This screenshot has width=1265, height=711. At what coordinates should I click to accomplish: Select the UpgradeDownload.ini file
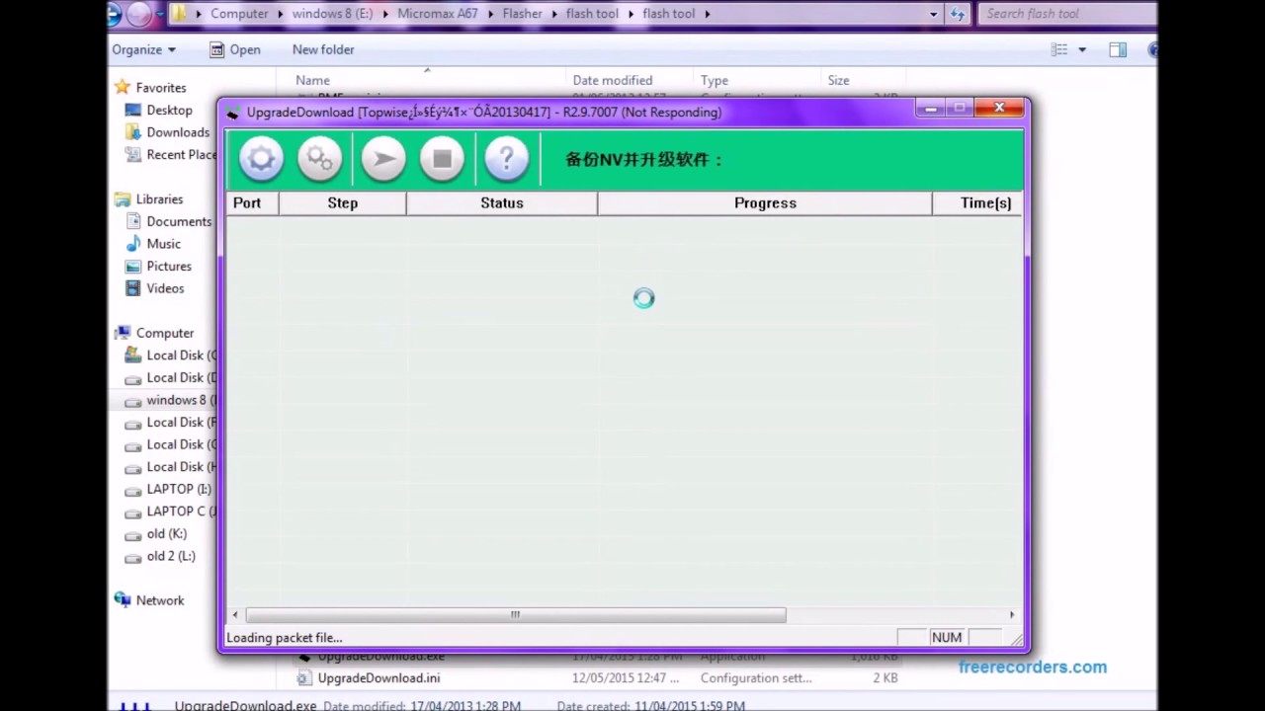379,678
